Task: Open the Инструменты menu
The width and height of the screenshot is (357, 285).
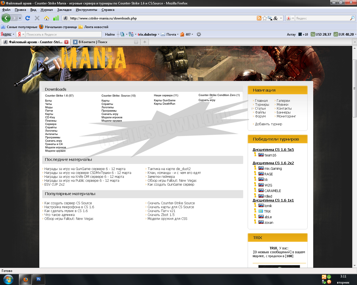Action: click(86, 10)
